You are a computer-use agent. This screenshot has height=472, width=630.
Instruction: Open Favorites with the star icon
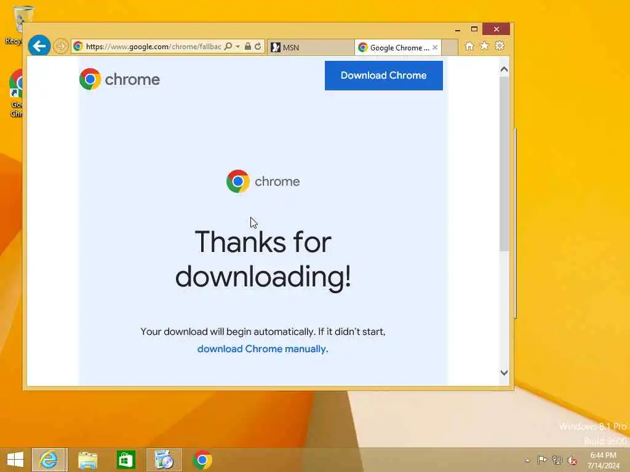pos(485,45)
